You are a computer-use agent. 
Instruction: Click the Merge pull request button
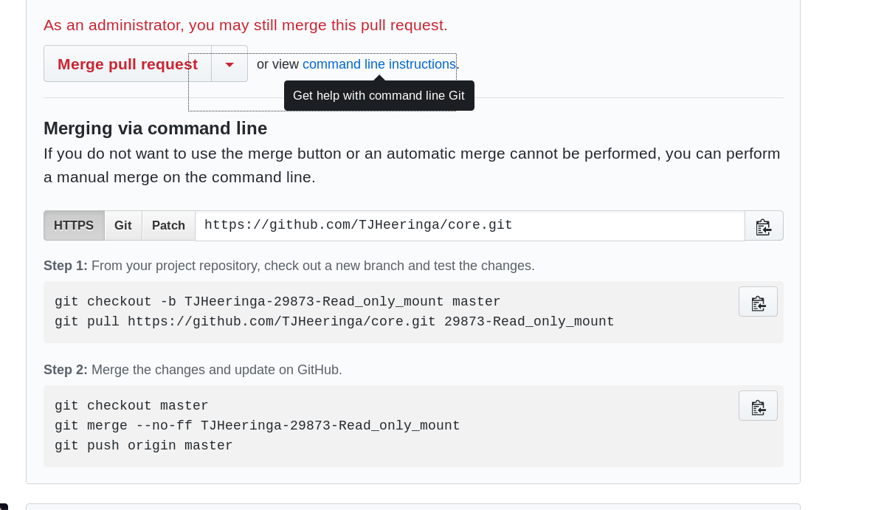tap(127, 64)
